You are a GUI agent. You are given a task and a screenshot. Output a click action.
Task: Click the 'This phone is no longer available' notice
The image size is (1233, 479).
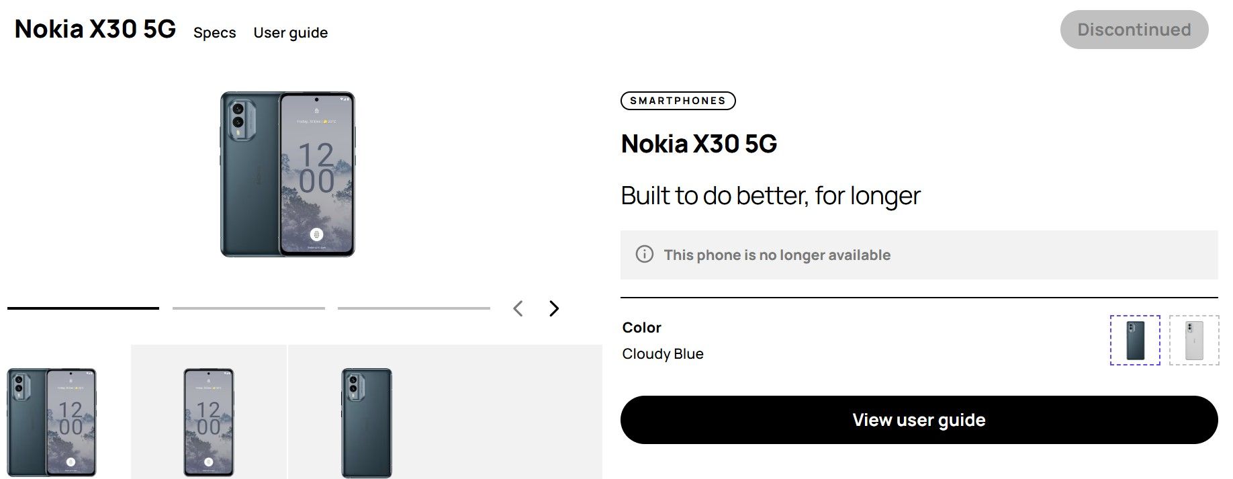click(x=777, y=255)
